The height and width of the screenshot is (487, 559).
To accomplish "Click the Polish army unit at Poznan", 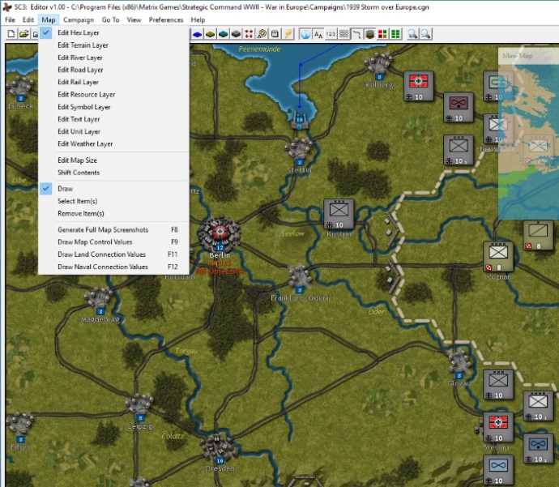I will coord(498,257).
